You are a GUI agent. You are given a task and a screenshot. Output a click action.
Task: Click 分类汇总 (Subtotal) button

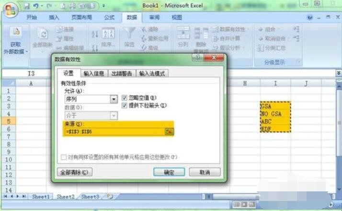[x=271, y=48]
